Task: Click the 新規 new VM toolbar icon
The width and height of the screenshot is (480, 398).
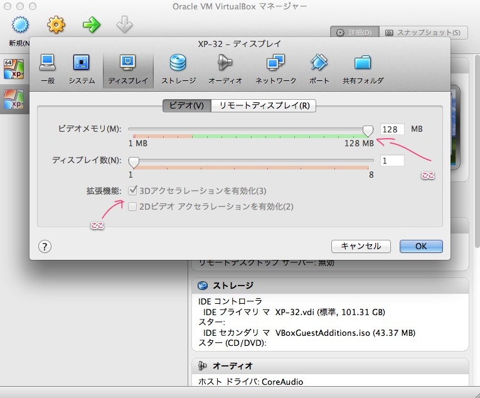Action: click(x=20, y=25)
